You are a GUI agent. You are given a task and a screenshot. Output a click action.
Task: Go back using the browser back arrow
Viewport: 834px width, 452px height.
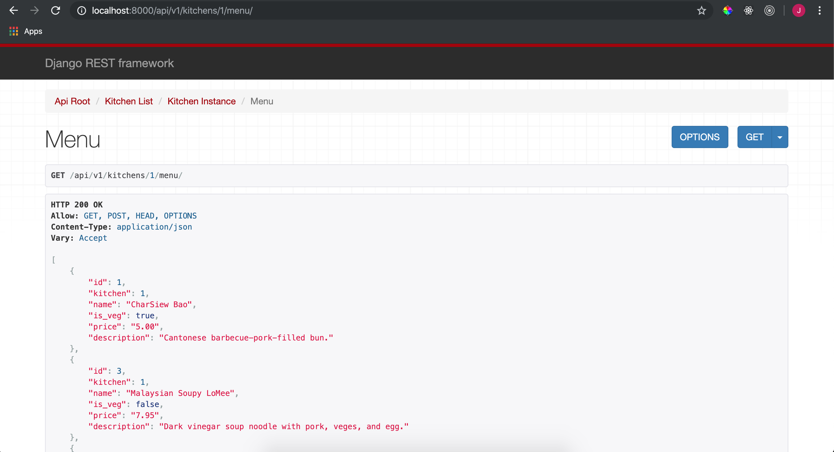tap(14, 10)
